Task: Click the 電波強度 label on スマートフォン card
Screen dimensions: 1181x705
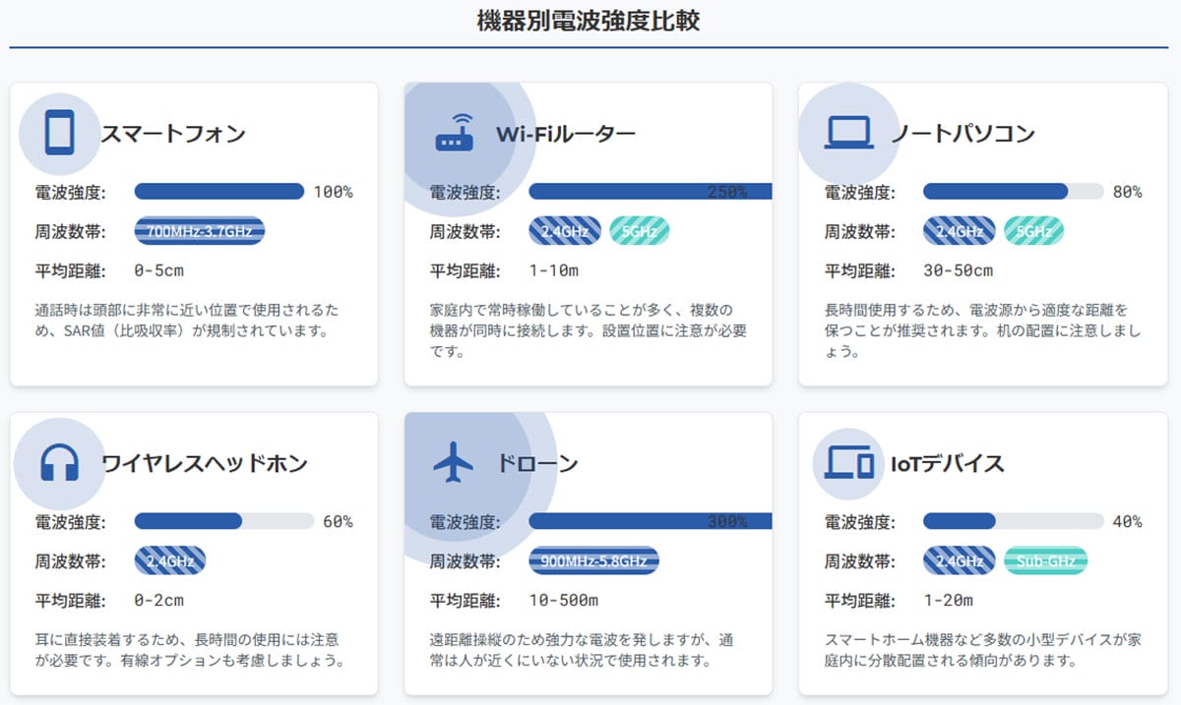Action: pyautogui.click(x=71, y=192)
